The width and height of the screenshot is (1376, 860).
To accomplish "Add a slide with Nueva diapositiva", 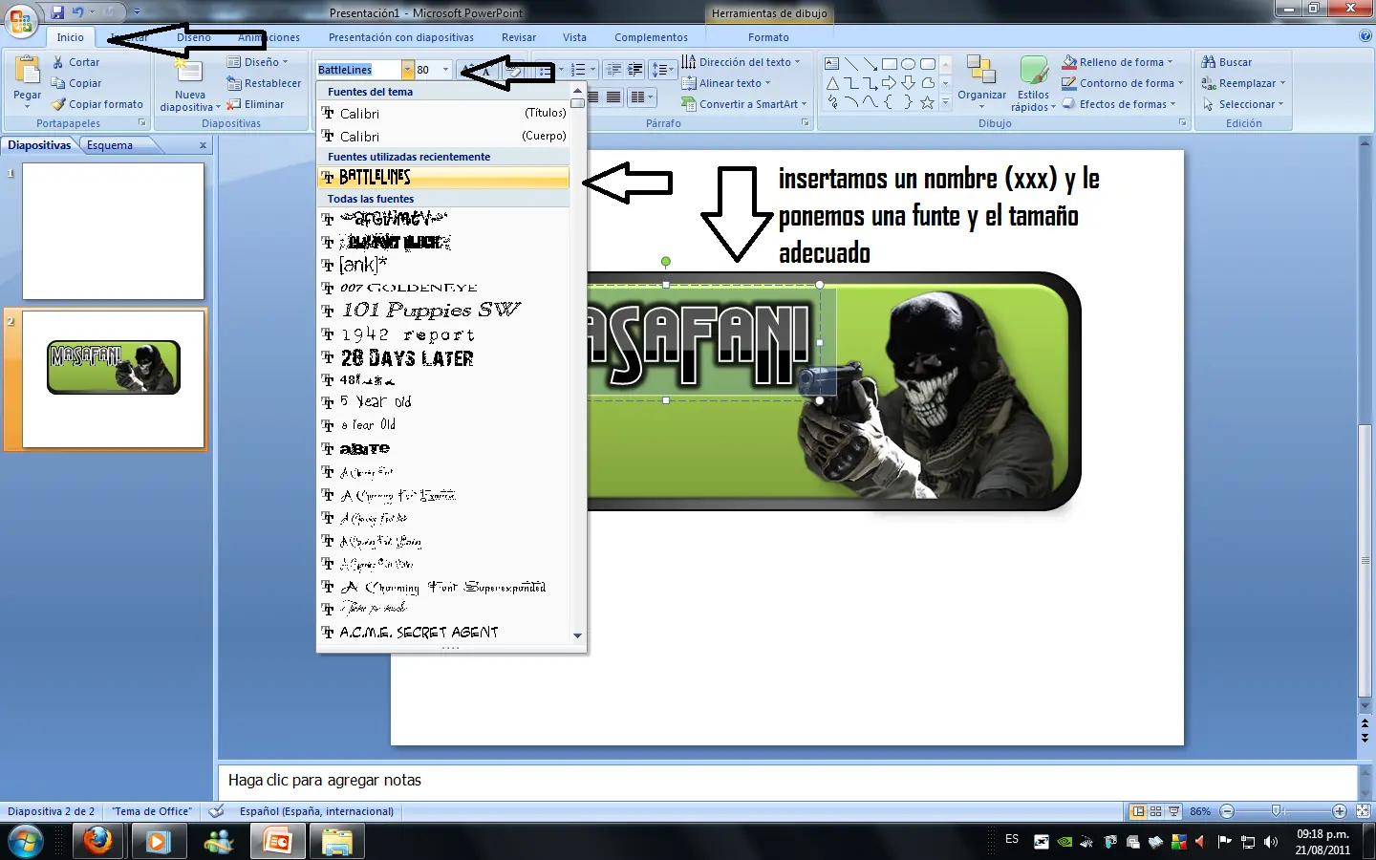I will click(189, 84).
